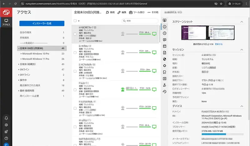Open the dropdown arrow beside select-all checkbox

(x=79, y=21)
